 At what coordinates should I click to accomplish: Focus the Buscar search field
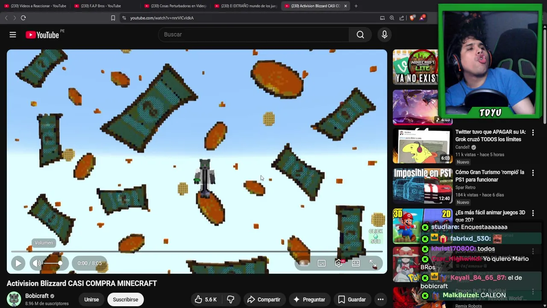[254, 35]
